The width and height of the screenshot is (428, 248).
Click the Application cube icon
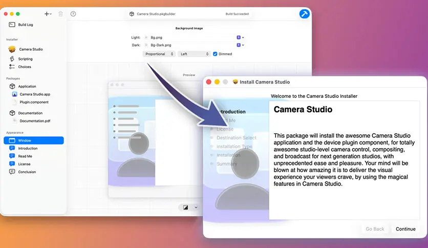coord(12,86)
